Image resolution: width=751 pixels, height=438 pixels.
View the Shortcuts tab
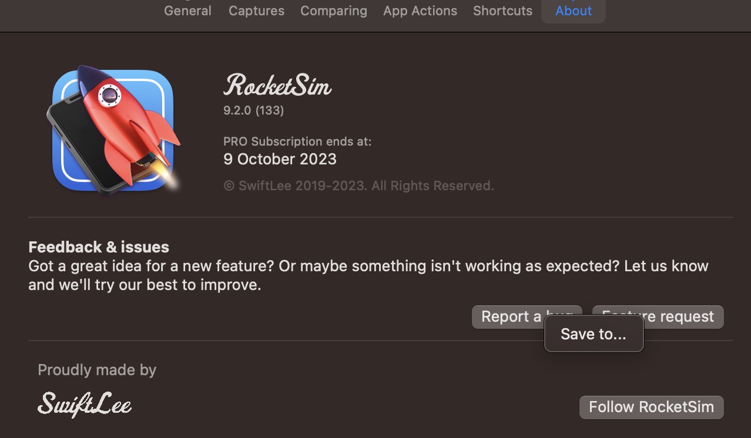pos(502,11)
